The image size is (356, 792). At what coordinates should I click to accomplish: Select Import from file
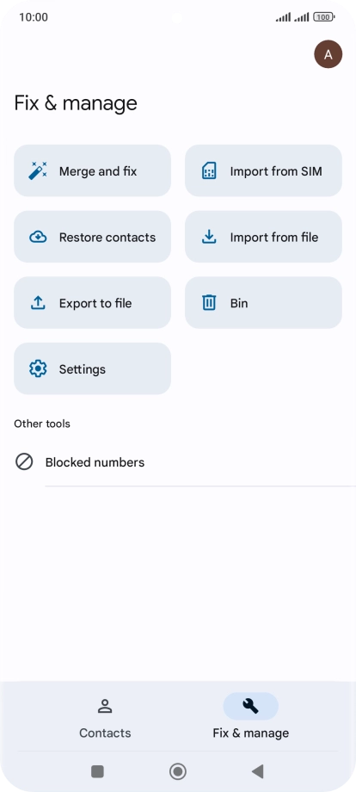pyautogui.click(x=263, y=237)
